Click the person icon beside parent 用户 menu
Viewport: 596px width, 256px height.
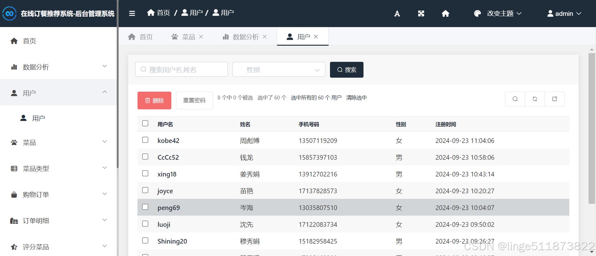point(14,93)
